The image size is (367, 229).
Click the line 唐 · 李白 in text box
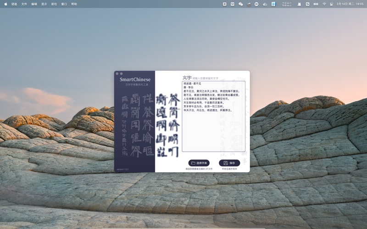[188, 87]
